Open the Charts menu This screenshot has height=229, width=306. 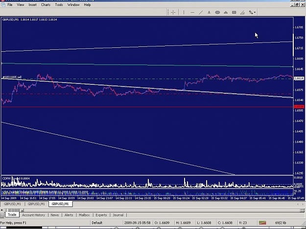click(46, 5)
